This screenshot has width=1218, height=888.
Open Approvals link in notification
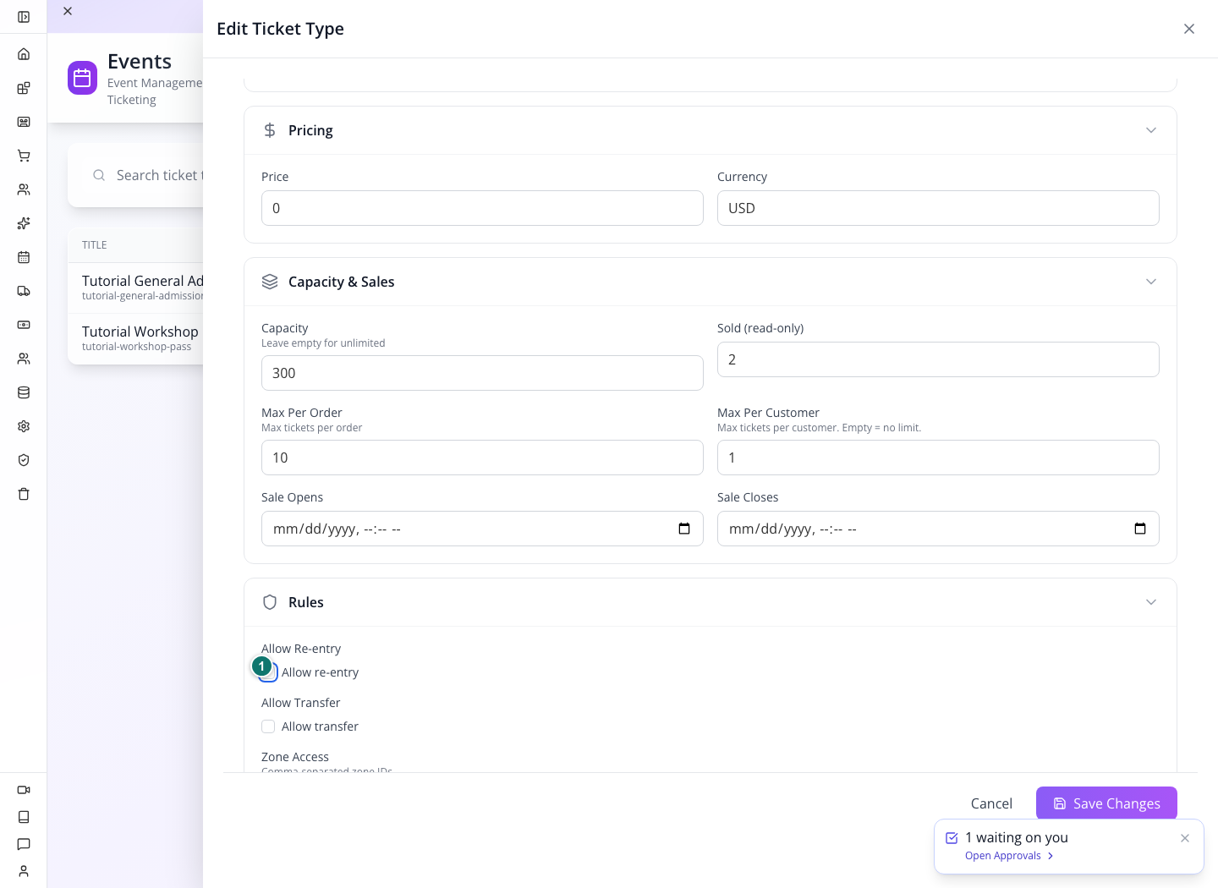pyautogui.click(x=1009, y=856)
